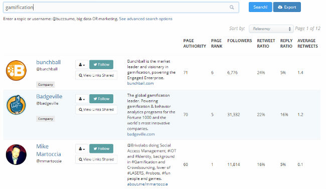Click Badgeville's reply ratio 16%
The height and width of the screenshot is (189, 326).
[284, 115]
